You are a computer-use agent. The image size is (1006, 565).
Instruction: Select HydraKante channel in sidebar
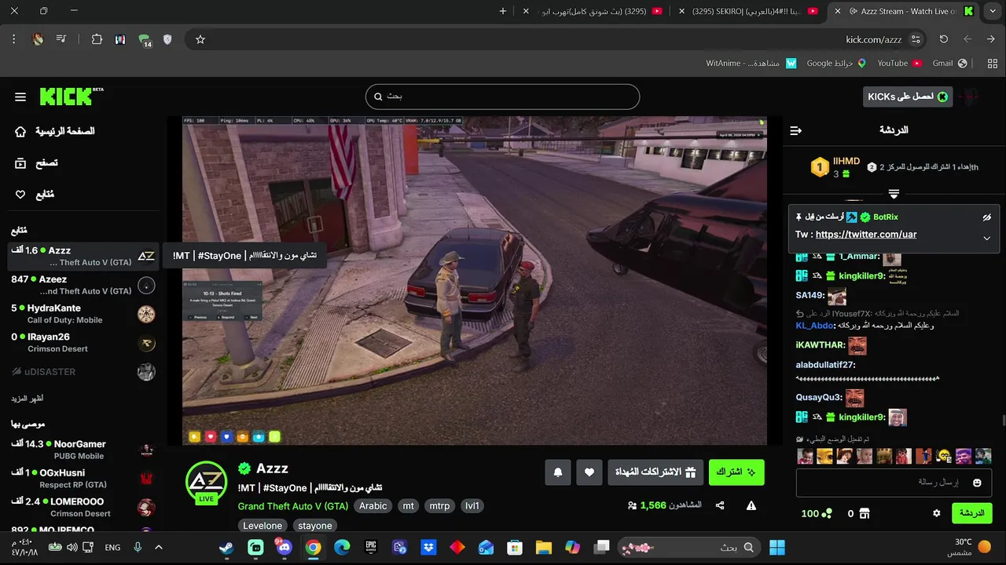point(83,314)
